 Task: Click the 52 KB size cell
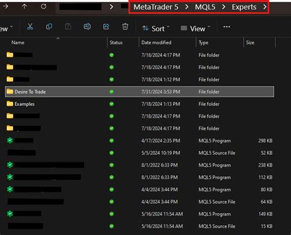click(x=266, y=153)
